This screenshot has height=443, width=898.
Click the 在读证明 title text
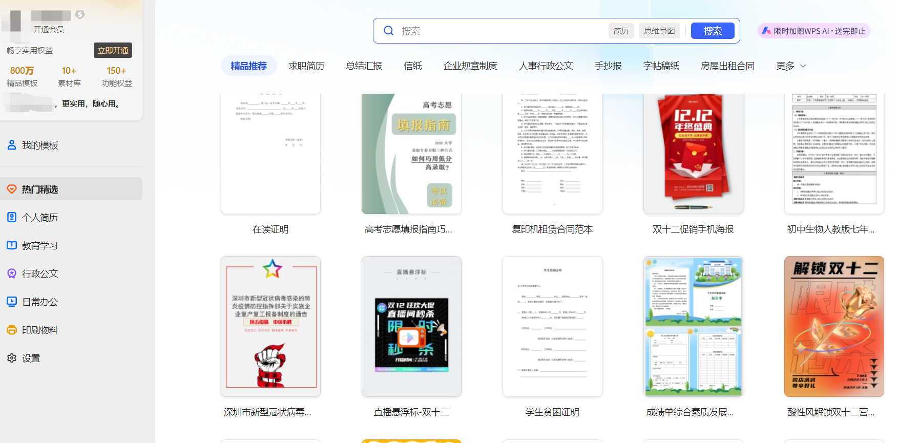[x=270, y=229]
